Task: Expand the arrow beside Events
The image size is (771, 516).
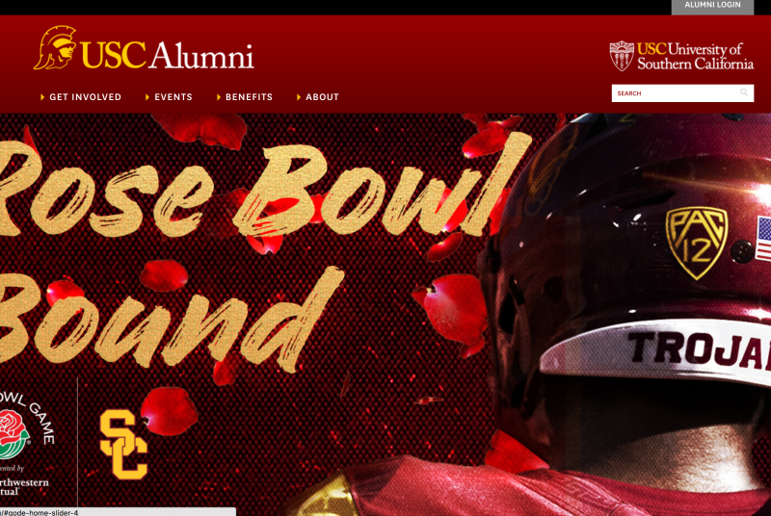Action: pyautogui.click(x=147, y=97)
